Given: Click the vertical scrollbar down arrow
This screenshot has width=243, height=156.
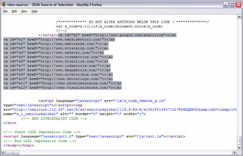Looking at the screenshot, I should coord(239,147).
